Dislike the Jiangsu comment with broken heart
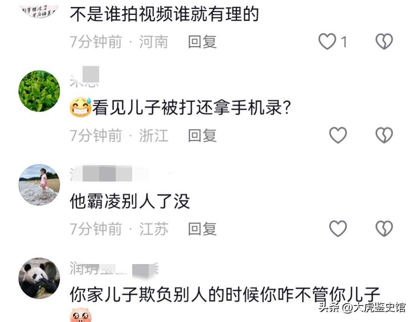 (384, 228)
